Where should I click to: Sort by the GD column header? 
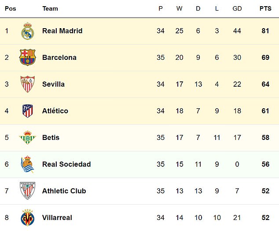pos(237,8)
